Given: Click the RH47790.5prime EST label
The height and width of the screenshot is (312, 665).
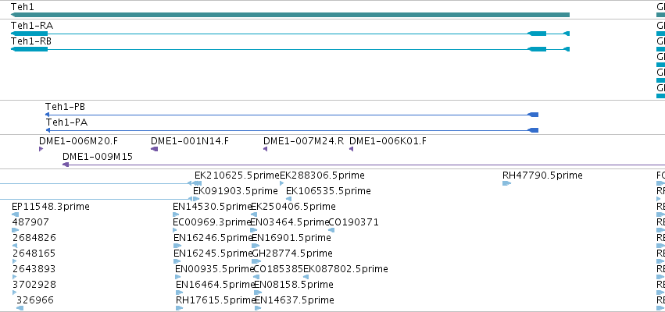Looking at the screenshot, I should pyautogui.click(x=542, y=175).
